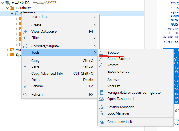The image size is (179, 131).
Task: Select Copy Advanced Info entry
Action: point(47,74)
